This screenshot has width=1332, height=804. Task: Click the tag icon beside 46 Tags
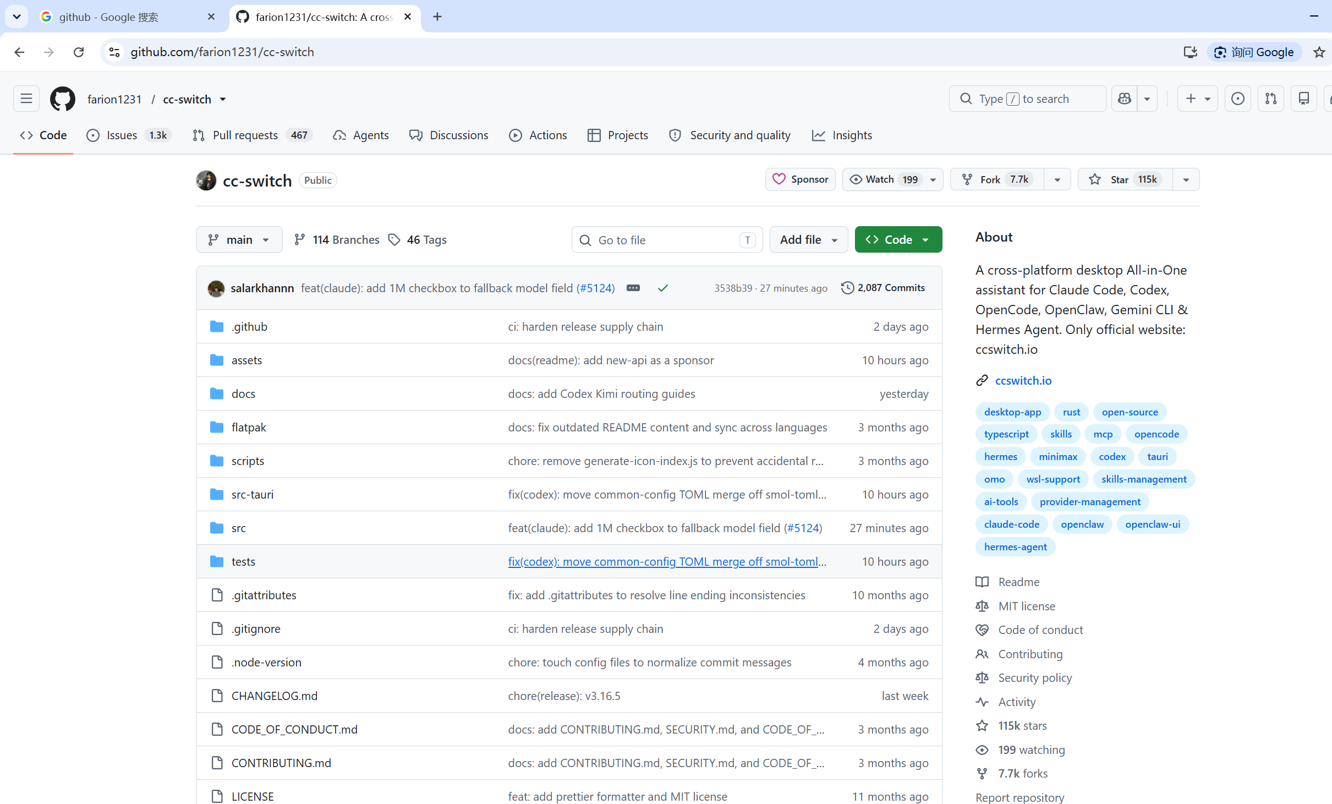[394, 240]
